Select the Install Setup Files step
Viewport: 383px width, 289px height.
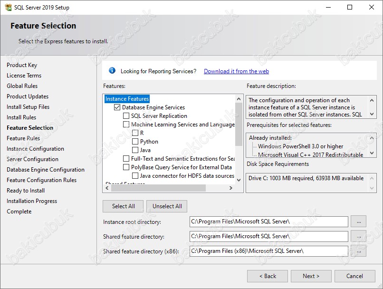28,107
